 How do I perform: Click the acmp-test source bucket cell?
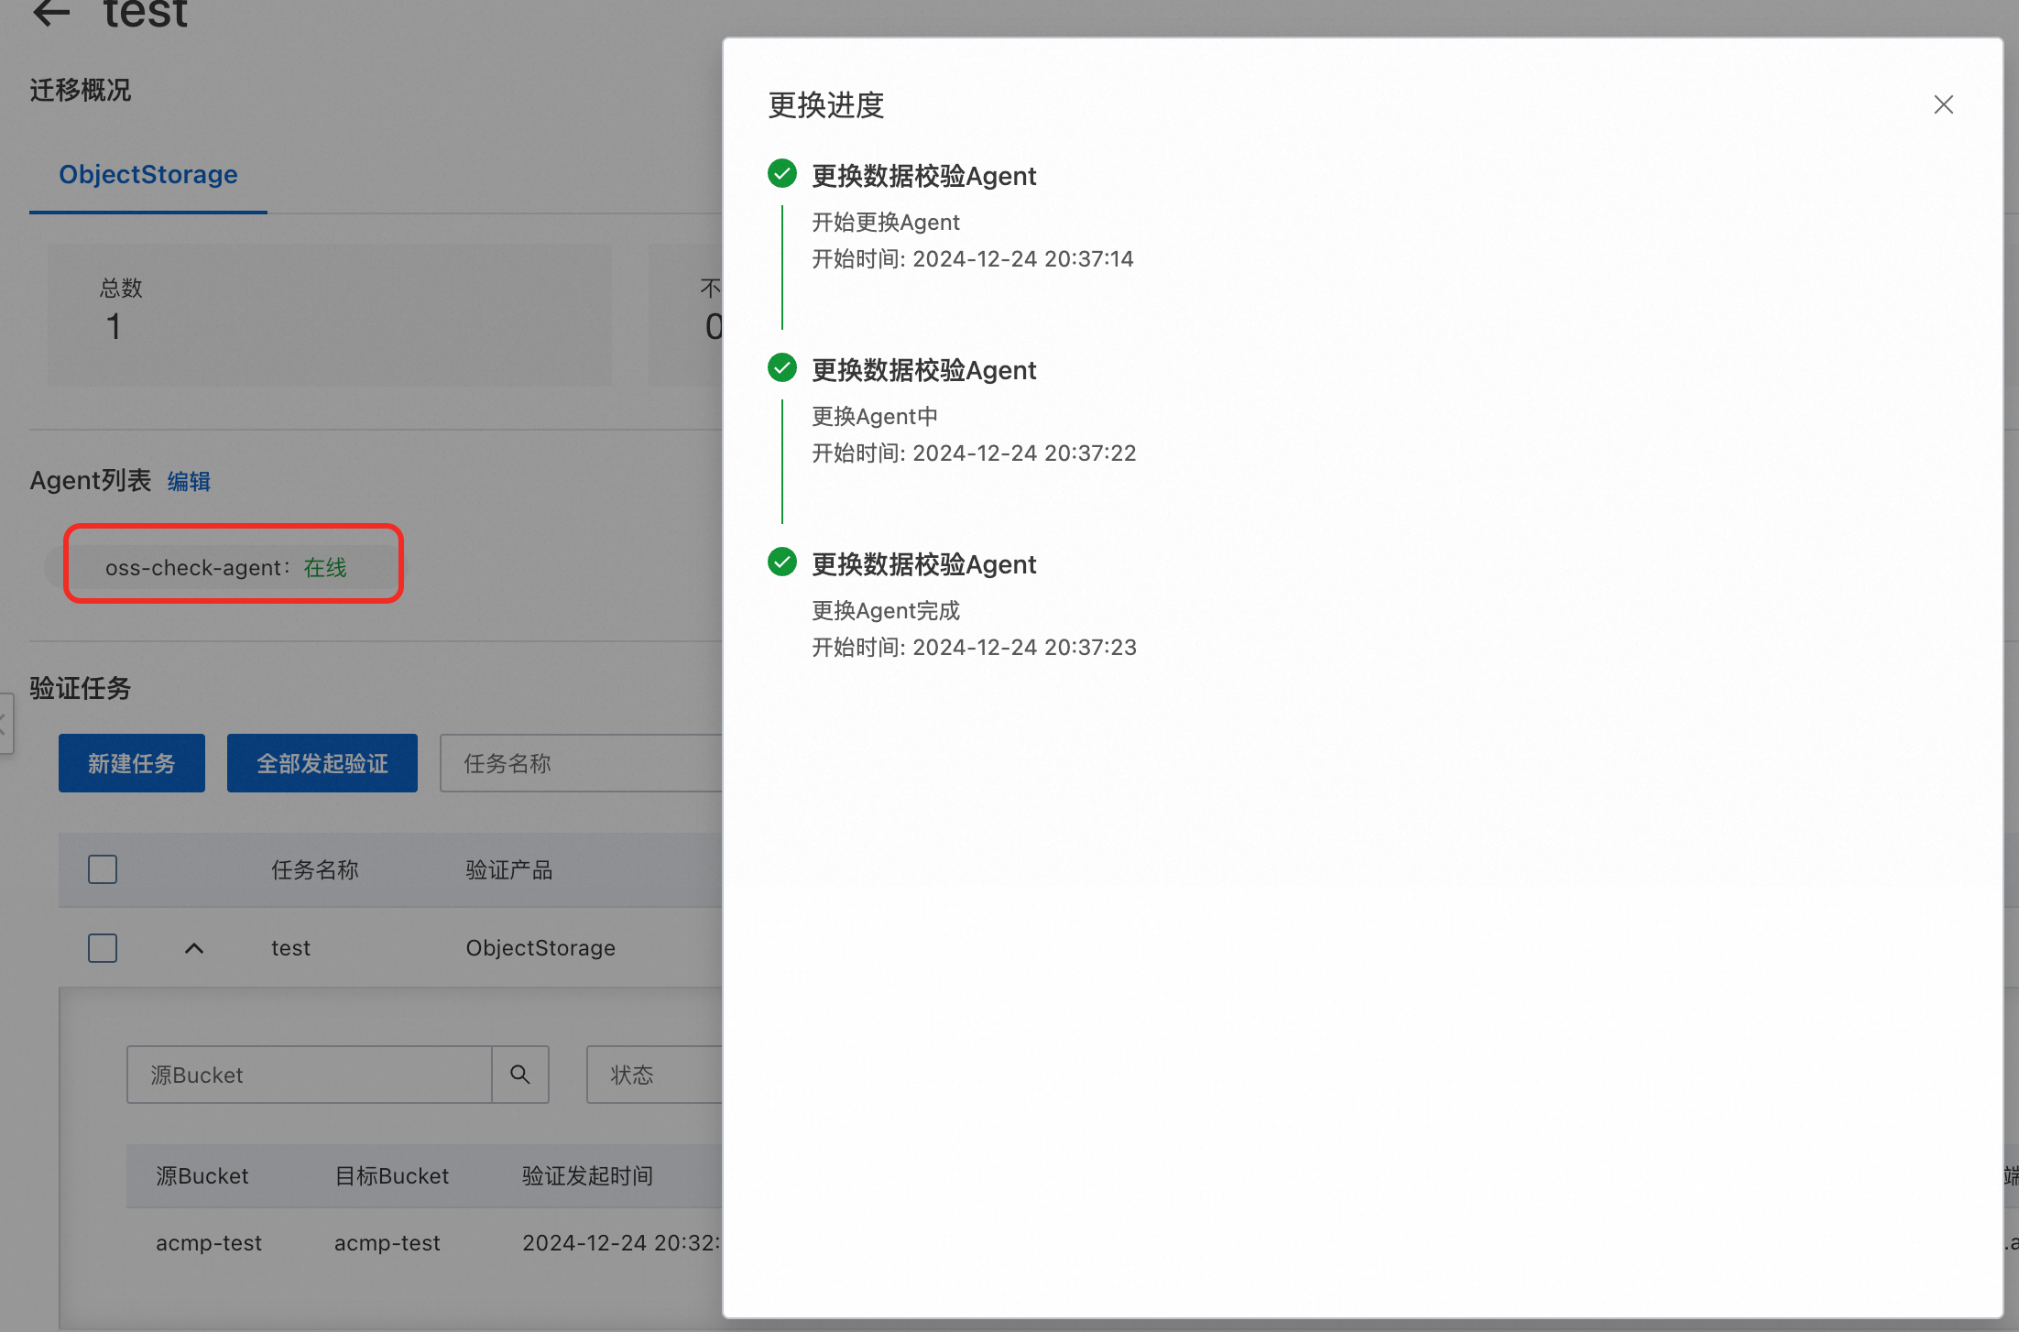[x=209, y=1243]
